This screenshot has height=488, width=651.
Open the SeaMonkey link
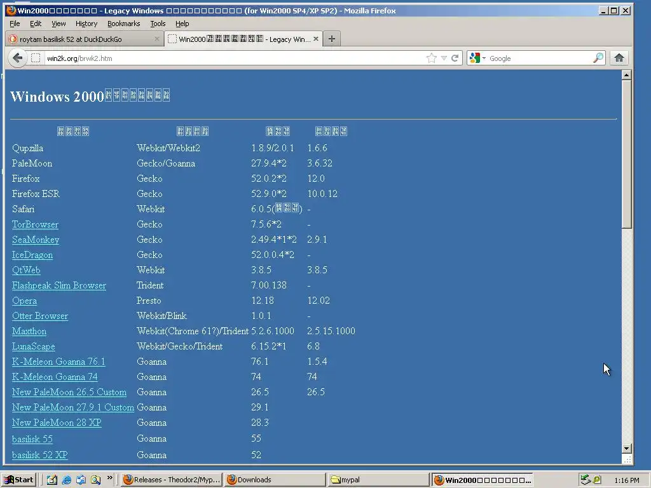coord(36,240)
